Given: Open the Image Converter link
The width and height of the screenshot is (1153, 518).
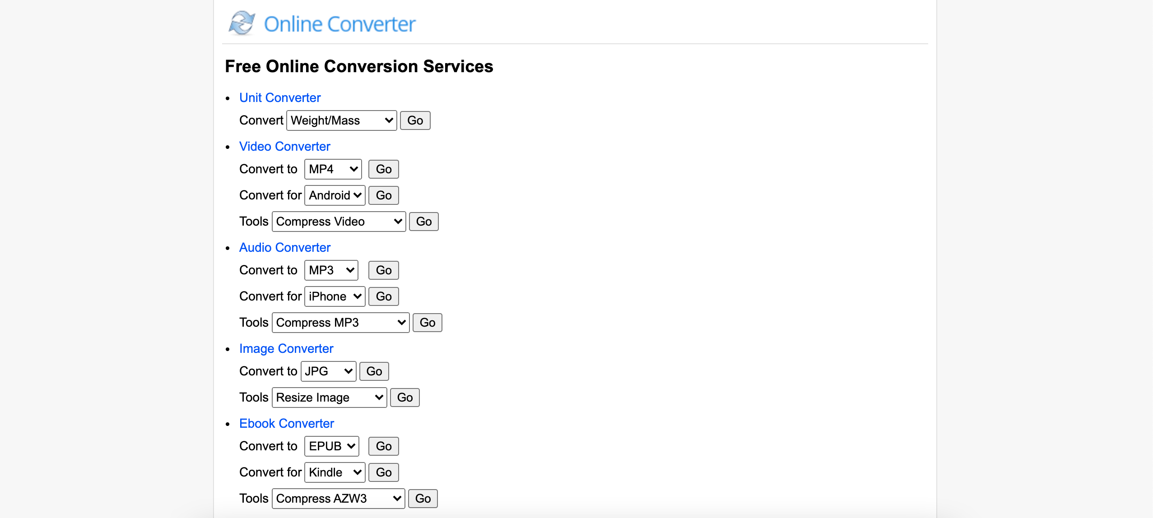Looking at the screenshot, I should click(x=286, y=348).
